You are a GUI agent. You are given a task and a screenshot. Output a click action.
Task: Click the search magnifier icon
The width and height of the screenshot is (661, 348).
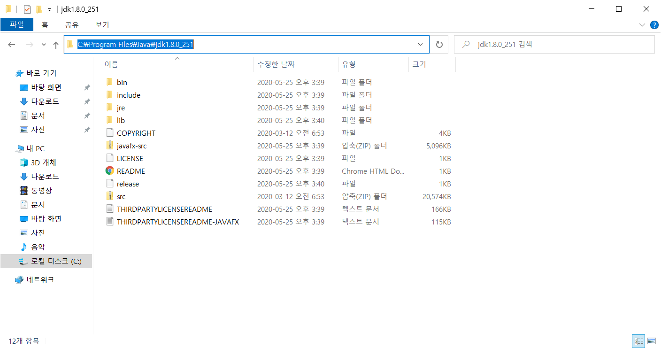tap(466, 45)
